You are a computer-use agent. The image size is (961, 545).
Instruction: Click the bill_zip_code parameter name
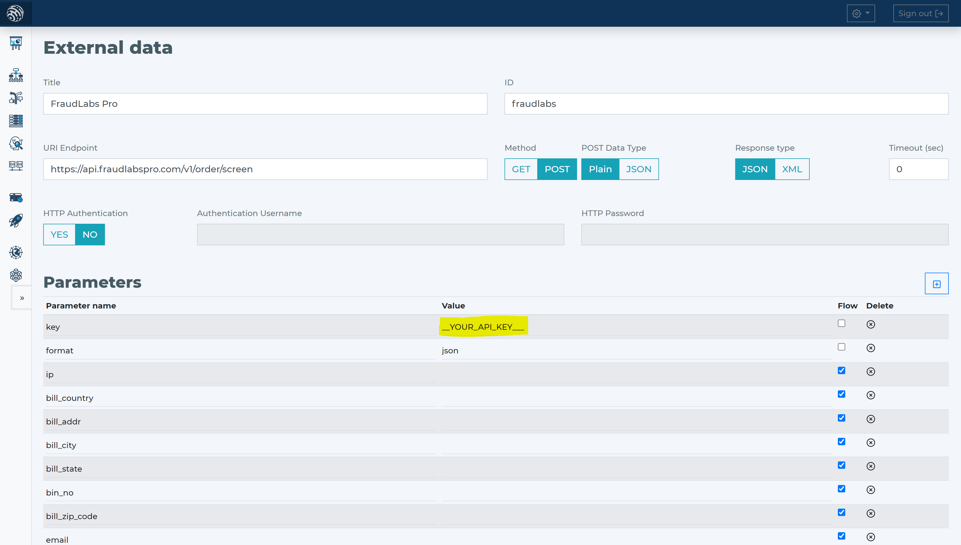71,516
